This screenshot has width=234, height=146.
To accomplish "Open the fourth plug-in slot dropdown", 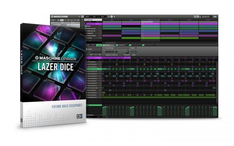I will (153, 45).
